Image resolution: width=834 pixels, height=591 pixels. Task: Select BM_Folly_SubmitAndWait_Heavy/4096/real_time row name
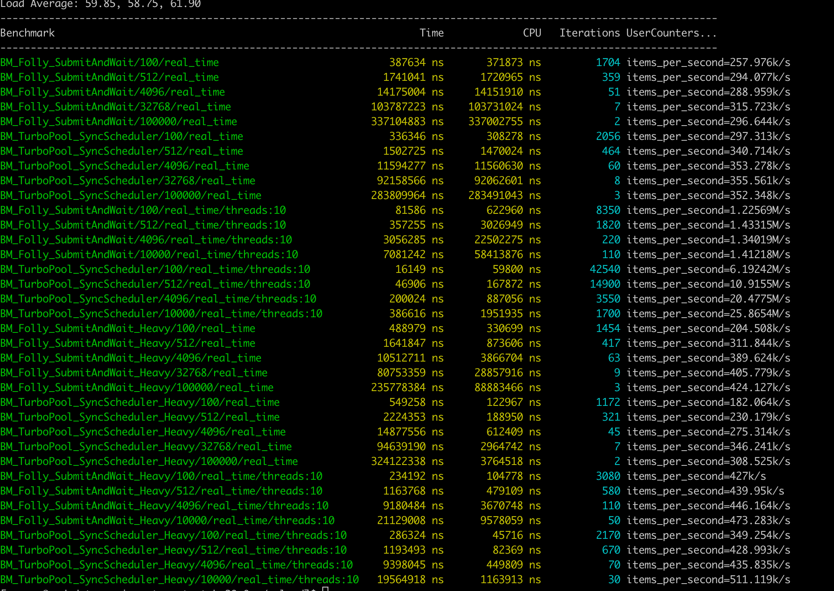(131, 358)
